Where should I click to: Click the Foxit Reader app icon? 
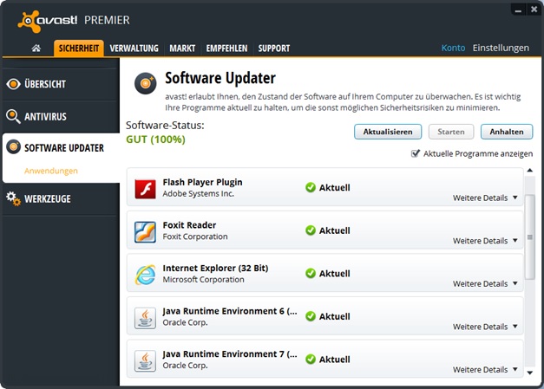(x=145, y=231)
